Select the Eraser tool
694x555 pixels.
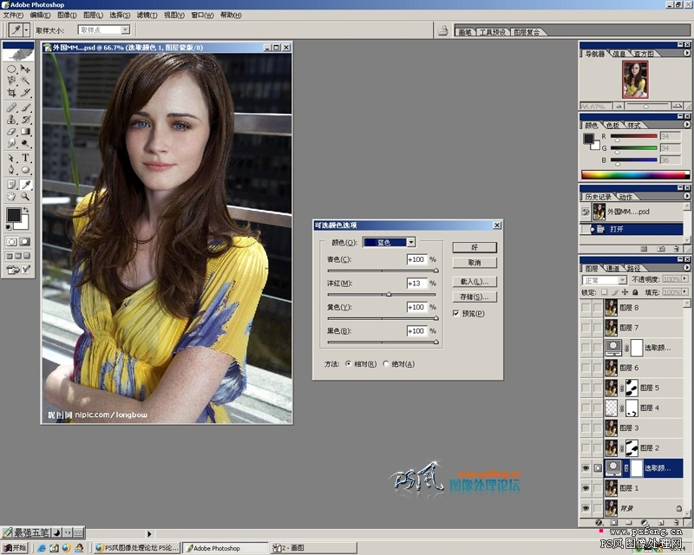coord(11,132)
